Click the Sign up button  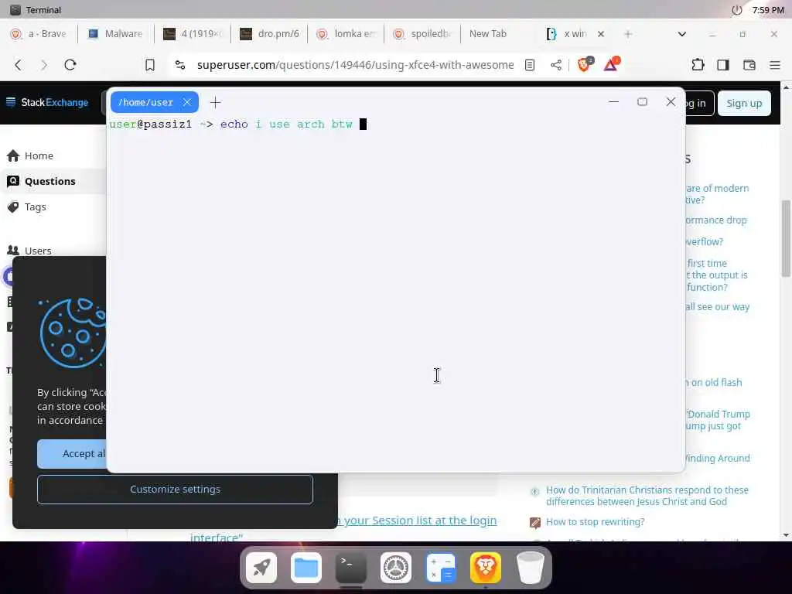point(744,103)
